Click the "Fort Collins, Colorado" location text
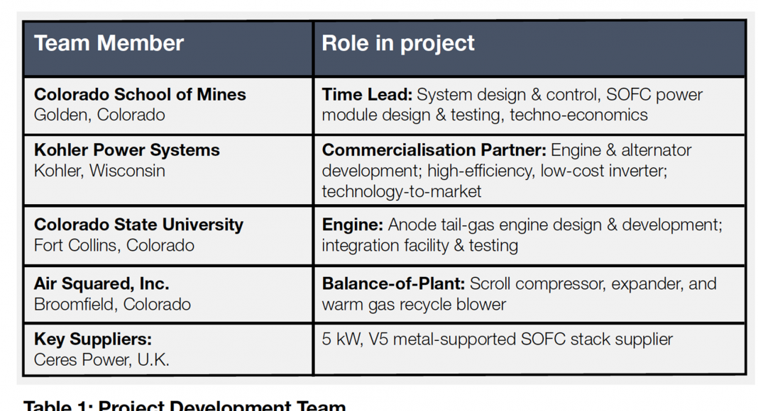Screen dimensions: 758x411 [114, 245]
